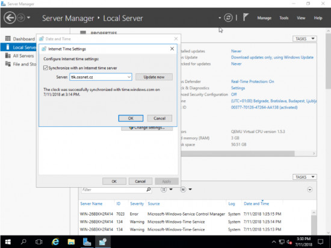Launch Internet Explorer from taskbar

click(55, 241)
